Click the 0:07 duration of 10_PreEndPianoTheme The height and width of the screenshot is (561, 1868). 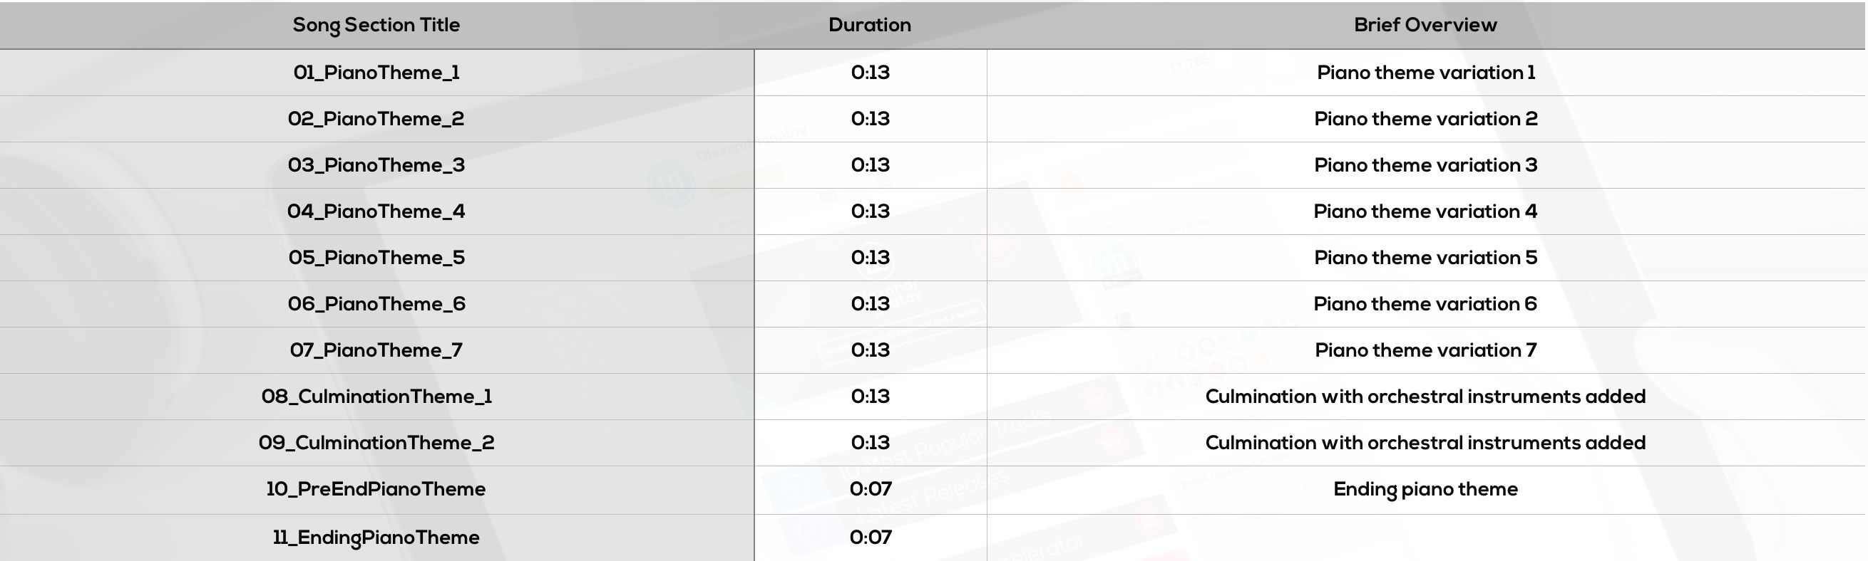(870, 489)
